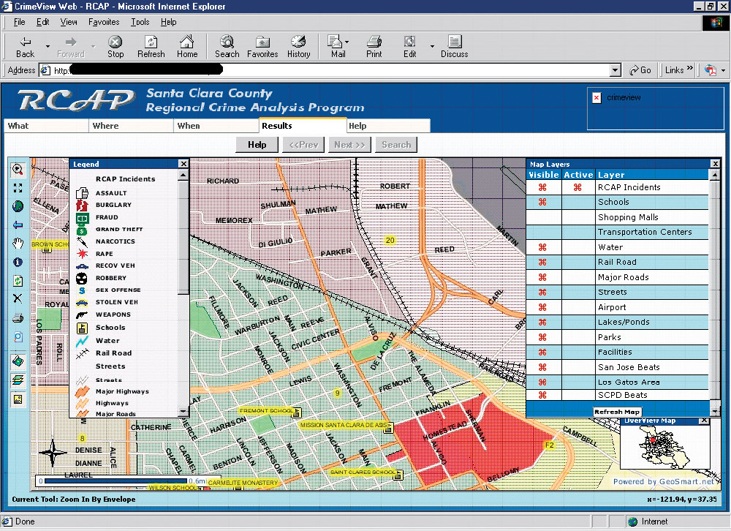
Task: Click the printer icon in map toolbar
Action: [18, 318]
